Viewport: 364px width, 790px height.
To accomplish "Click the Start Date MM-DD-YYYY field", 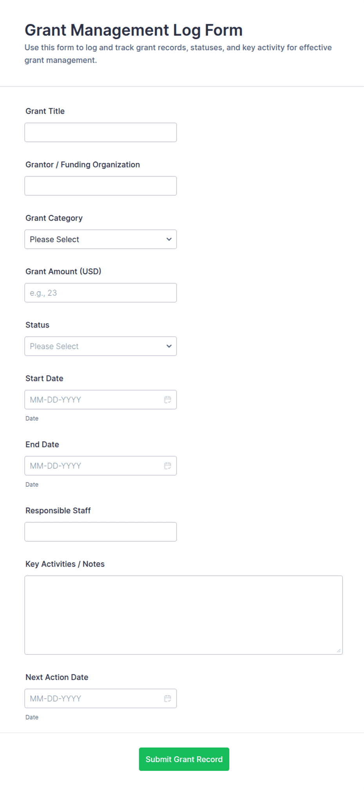I will 101,400.
